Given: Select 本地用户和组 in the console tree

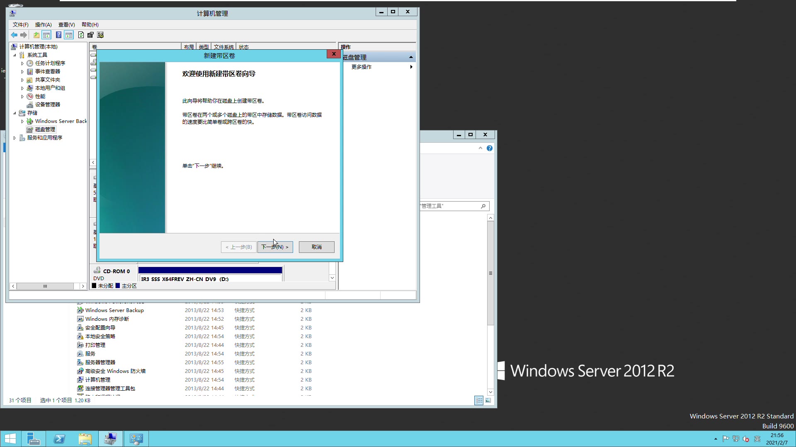Looking at the screenshot, I should 50,88.
